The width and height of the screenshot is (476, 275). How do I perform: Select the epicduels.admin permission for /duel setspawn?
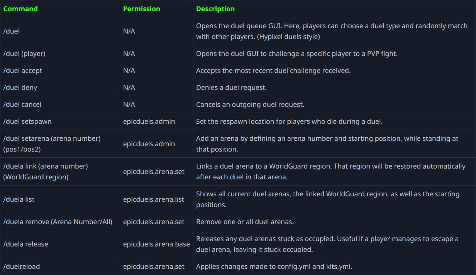pos(149,121)
